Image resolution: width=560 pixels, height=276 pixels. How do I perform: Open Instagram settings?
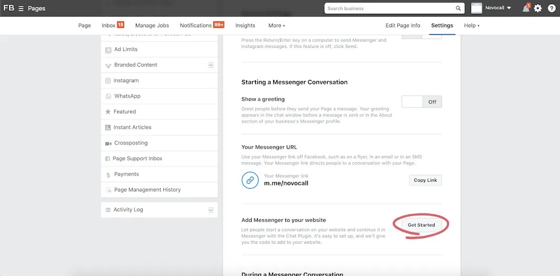point(159,81)
